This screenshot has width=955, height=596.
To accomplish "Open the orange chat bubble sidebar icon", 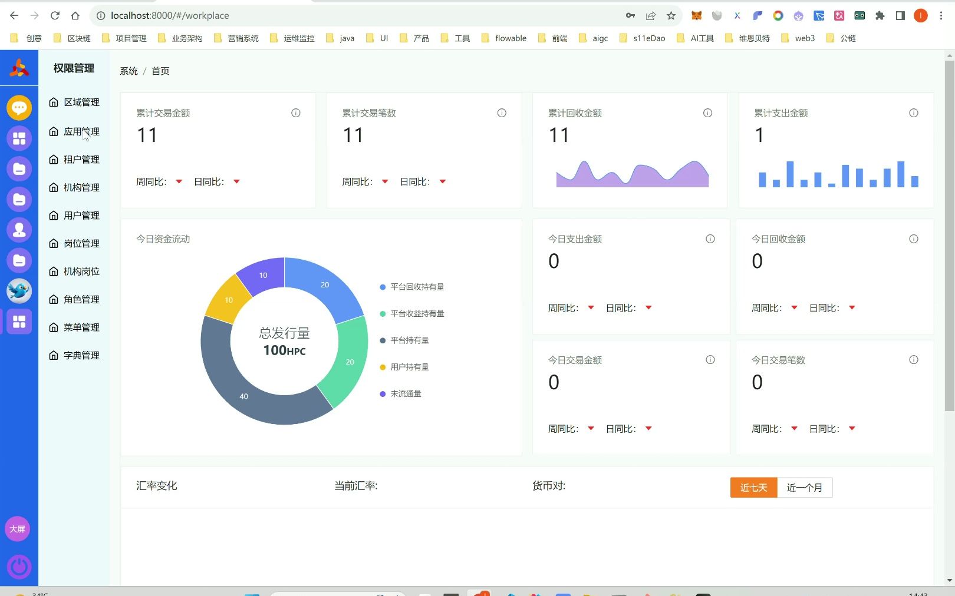I will click(x=19, y=108).
